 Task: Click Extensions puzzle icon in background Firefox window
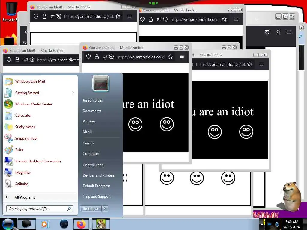tap(278, 32)
